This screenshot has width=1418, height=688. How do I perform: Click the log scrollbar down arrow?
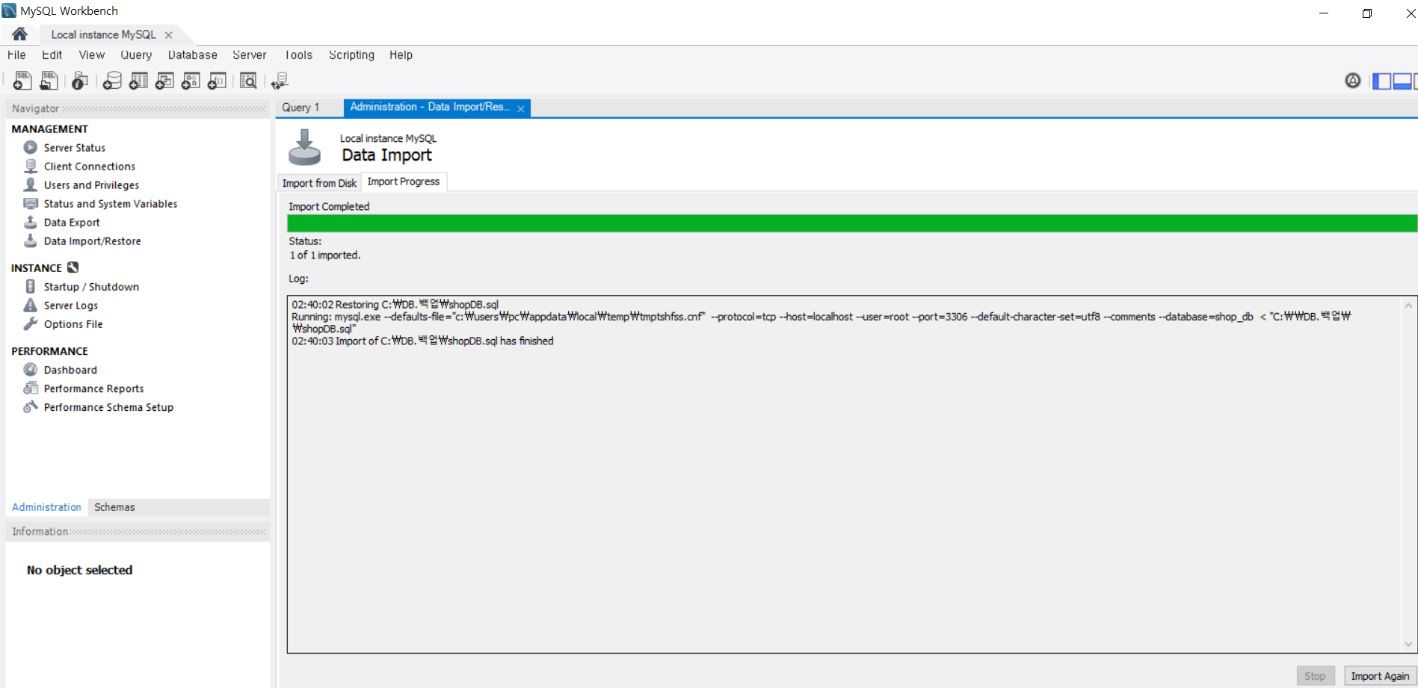pyautogui.click(x=1408, y=644)
